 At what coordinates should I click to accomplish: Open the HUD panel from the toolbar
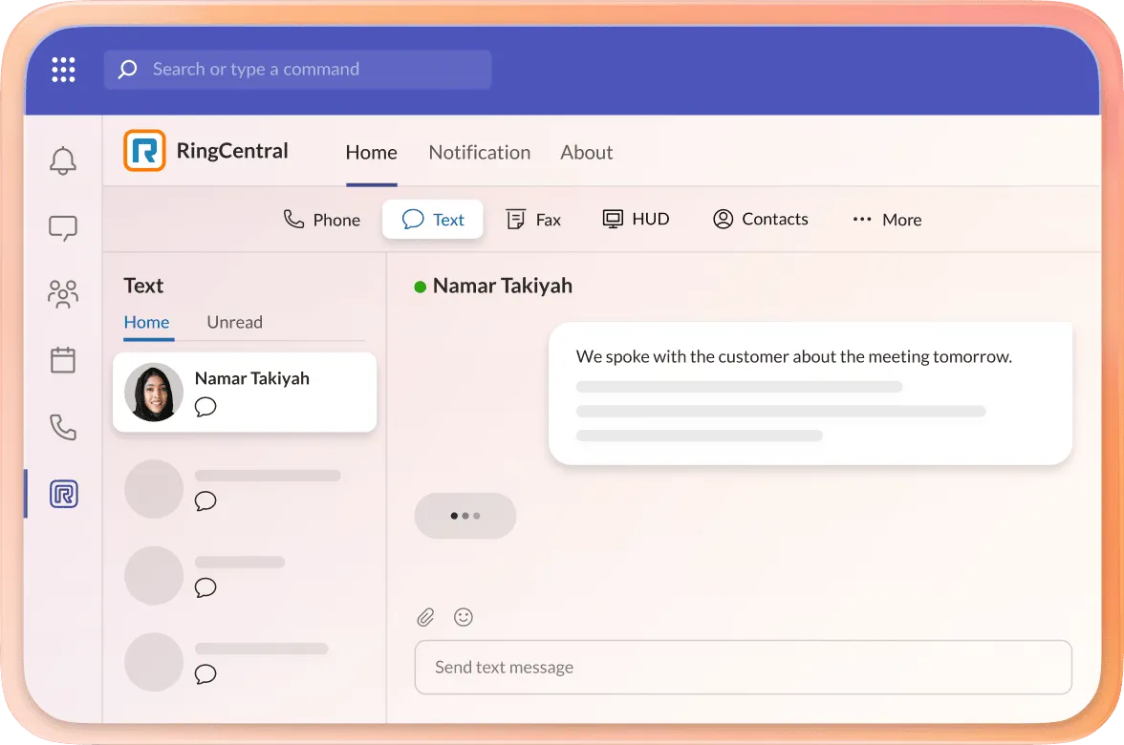pos(636,219)
